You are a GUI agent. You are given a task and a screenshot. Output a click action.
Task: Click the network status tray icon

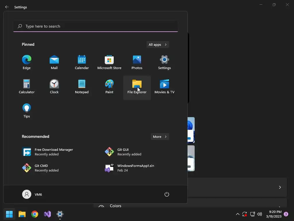[x=252, y=214]
